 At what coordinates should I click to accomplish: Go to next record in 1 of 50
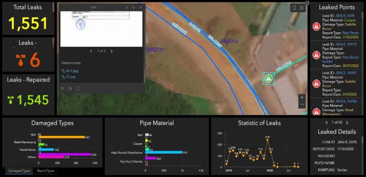[x=347, y=122]
